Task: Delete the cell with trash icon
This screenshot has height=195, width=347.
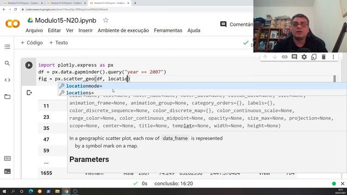Action: click(x=324, y=57)
